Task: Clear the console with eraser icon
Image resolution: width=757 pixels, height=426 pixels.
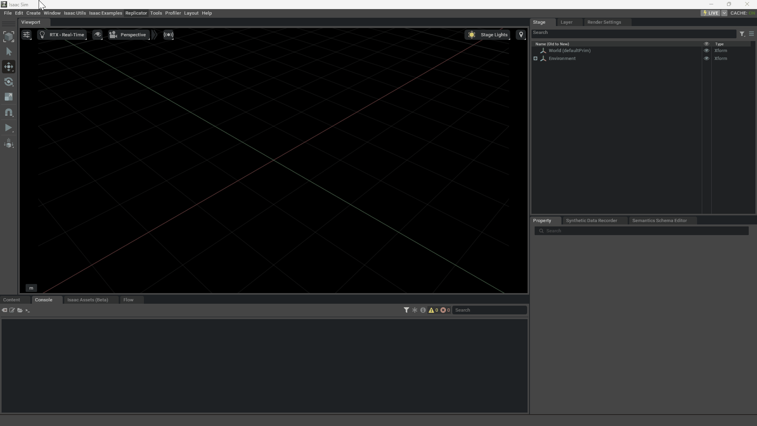Action: (x=4, y=310)
